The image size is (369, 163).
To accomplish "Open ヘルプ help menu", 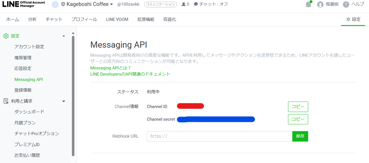I will (354, 4).
